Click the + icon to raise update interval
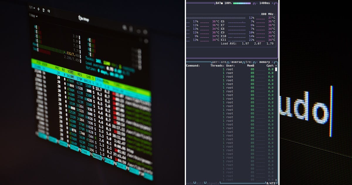Screen dimensions: 352x185 click(272, 3)
